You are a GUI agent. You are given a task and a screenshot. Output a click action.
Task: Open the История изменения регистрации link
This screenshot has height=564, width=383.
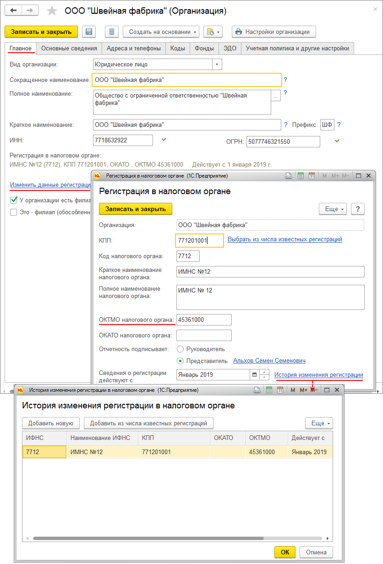(318, 375)
